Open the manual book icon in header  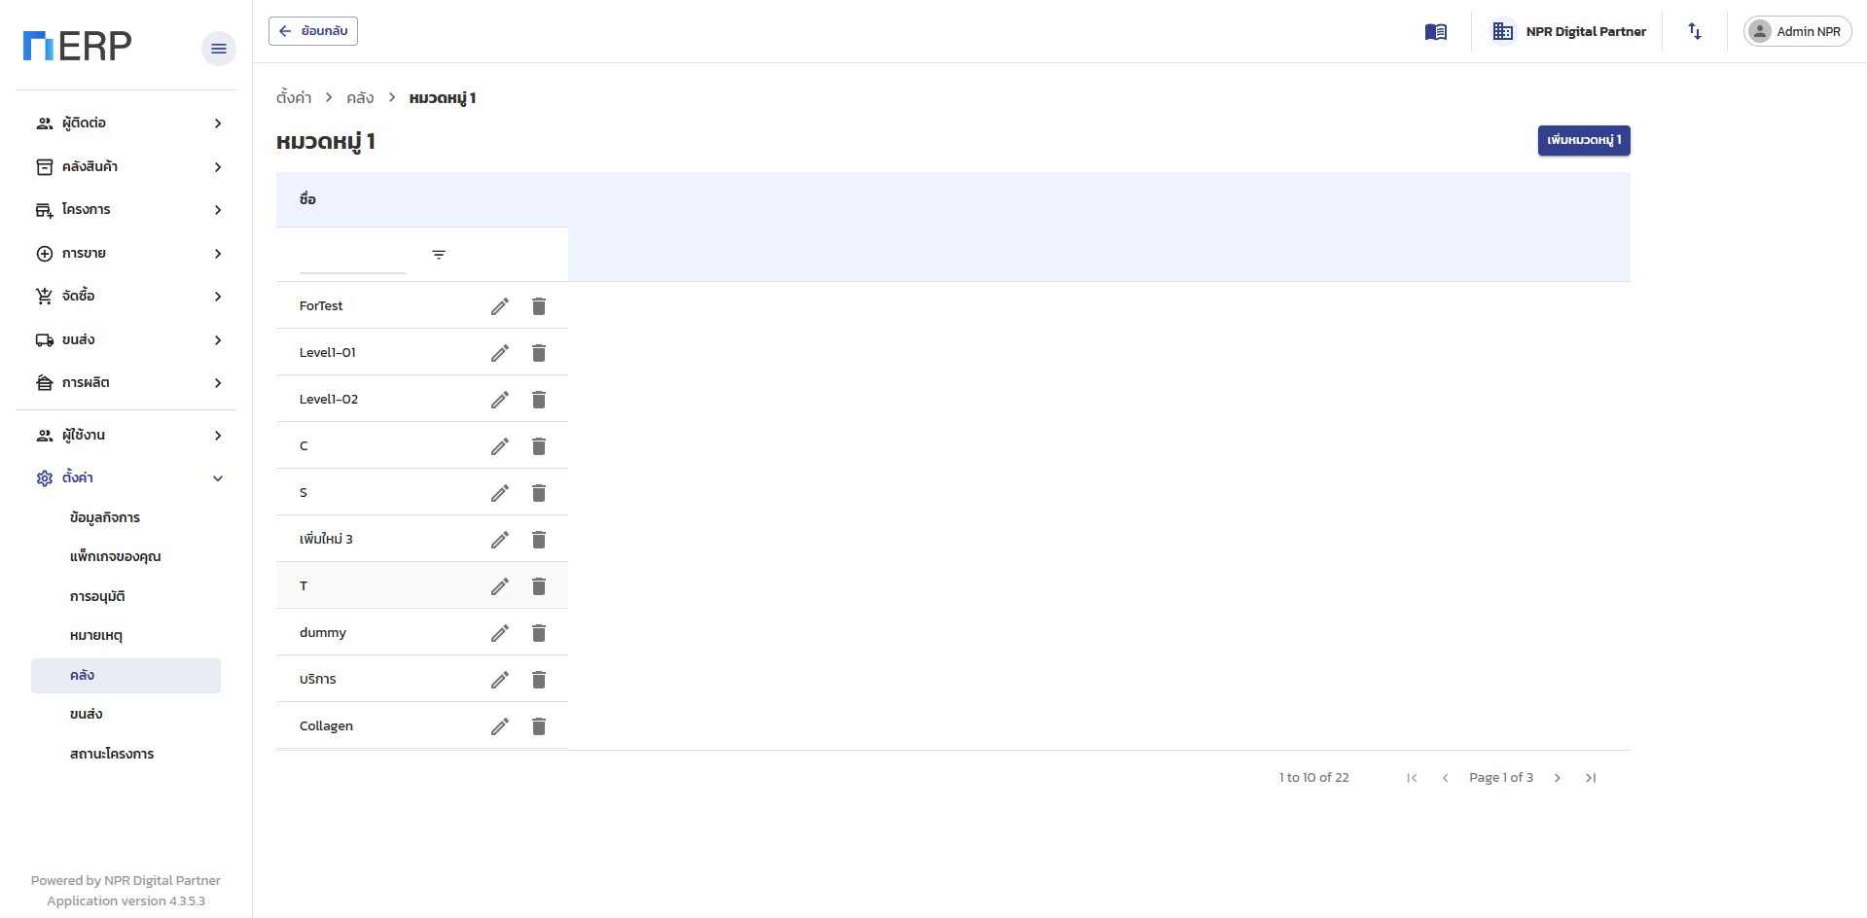pos(1436,32)
